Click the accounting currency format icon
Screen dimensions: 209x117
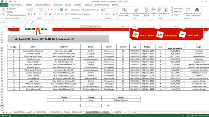(x=102, y=14)
